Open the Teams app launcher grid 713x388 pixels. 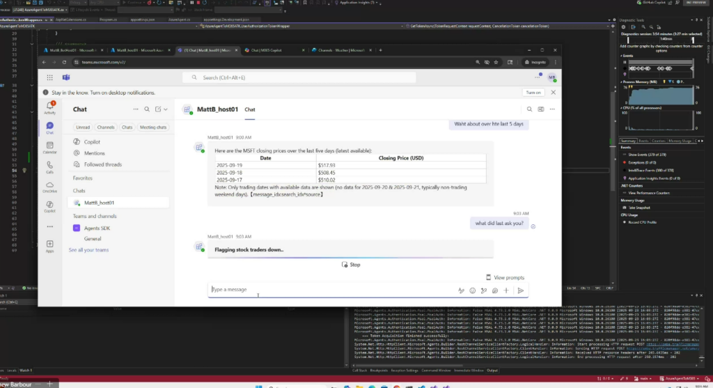tap(49, 77)
